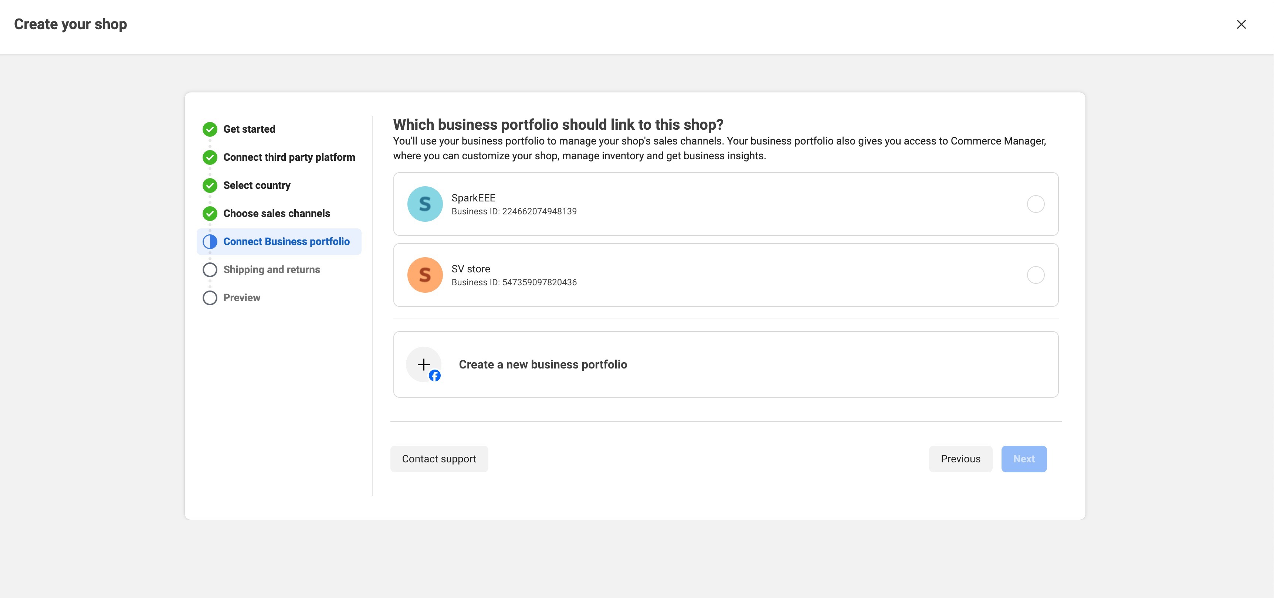Click the green check beside Select country

tap(210, 186)
